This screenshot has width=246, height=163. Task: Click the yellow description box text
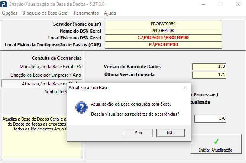(x=35, y=124)
